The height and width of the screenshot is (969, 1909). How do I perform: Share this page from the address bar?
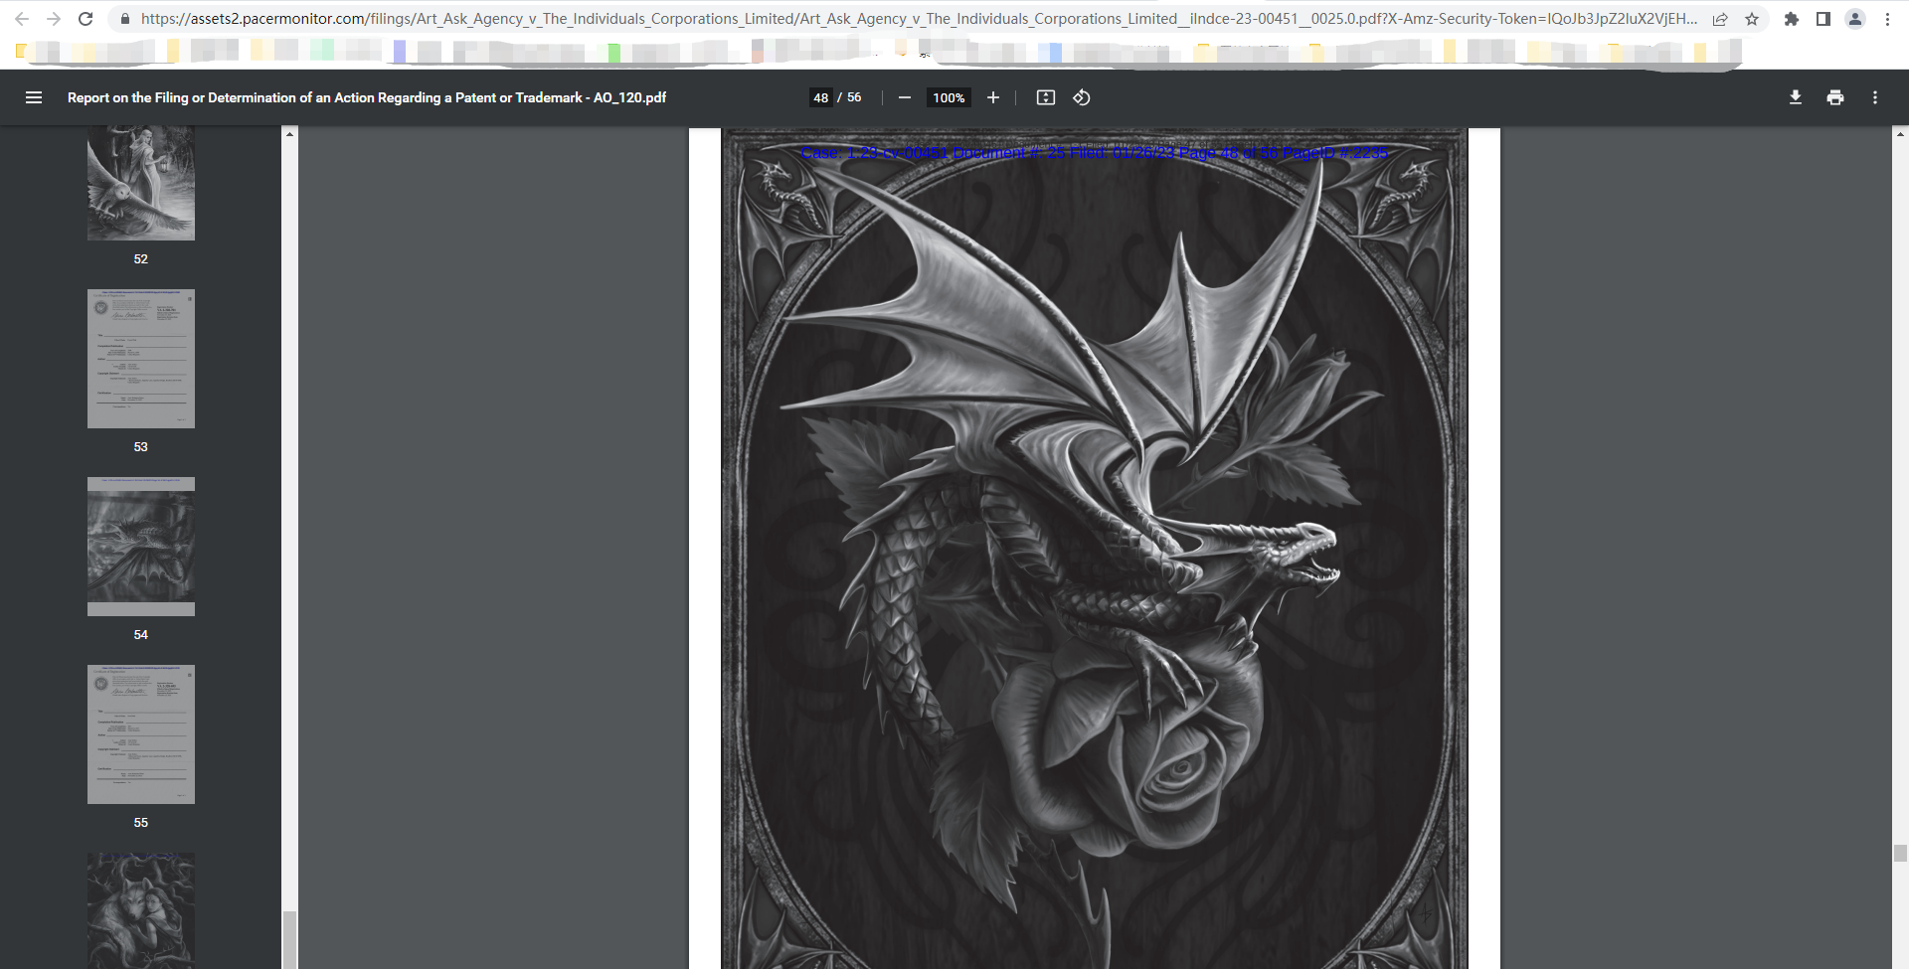coord(1720,19)
